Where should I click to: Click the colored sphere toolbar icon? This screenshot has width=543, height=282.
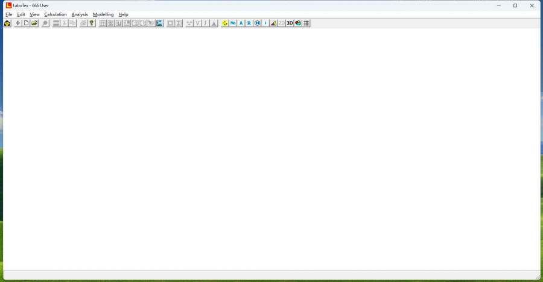(x=298, y=23)
